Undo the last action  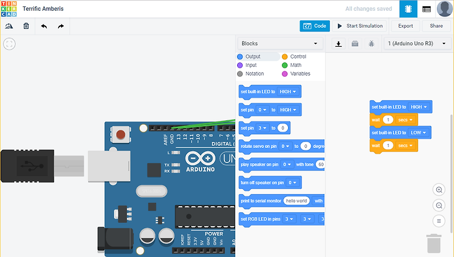click(x=44, y=26)
